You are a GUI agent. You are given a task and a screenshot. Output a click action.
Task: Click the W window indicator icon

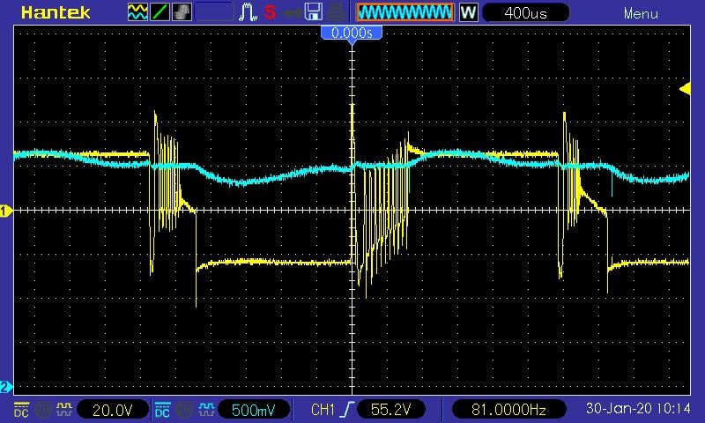[468, 12]
